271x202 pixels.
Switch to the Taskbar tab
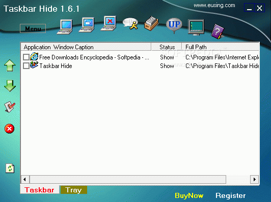point(40,190)
